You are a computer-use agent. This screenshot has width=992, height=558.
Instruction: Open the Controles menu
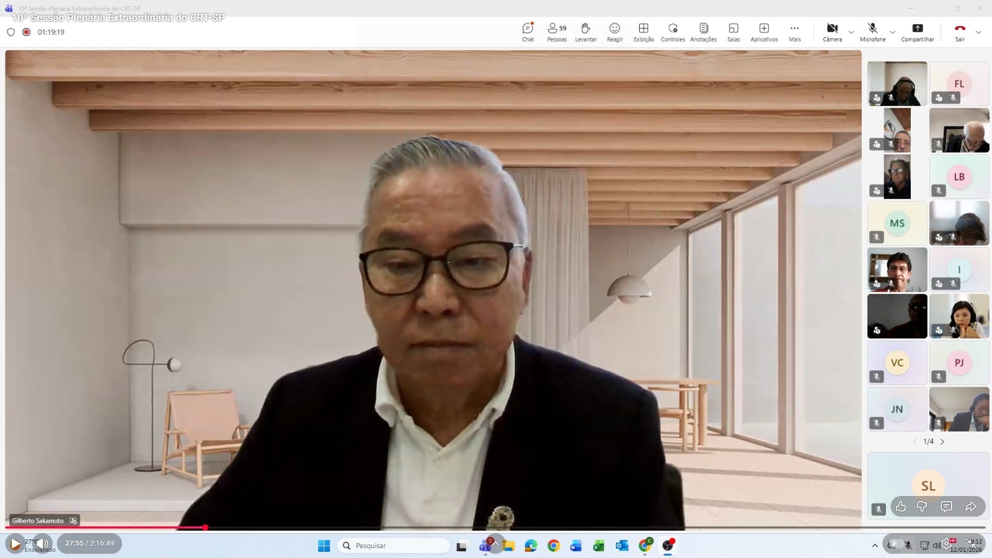[673, 32]
